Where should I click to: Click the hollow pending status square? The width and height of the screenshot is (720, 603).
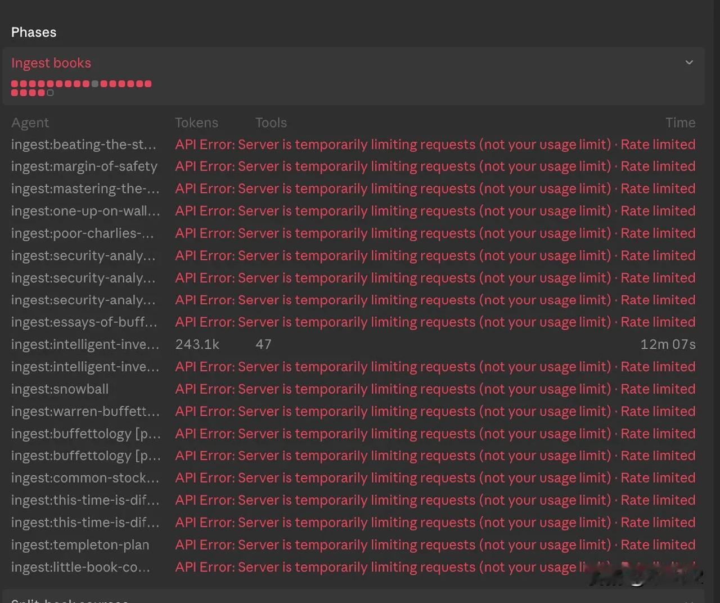(x=50, y=93)
